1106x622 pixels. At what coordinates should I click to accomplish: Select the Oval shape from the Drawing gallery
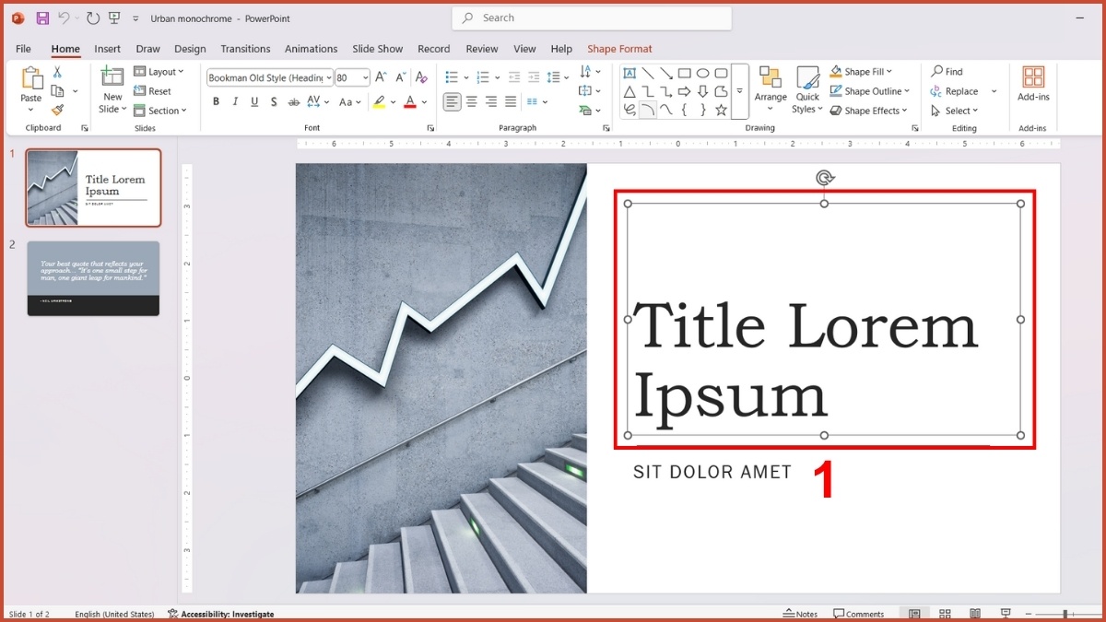click(x=703, y=72)
